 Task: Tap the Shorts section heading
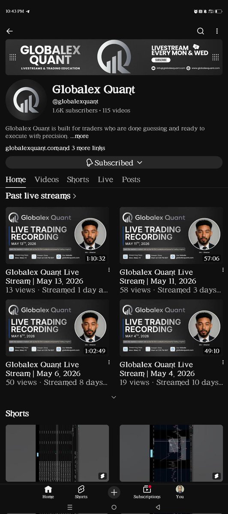pos(17,414)
